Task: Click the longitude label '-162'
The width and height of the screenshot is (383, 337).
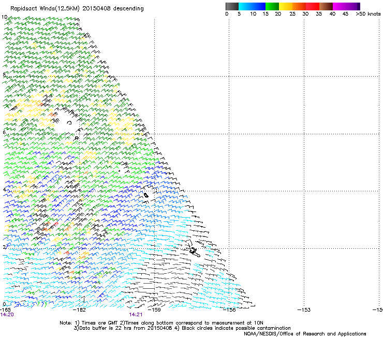Action: point(79,310)
